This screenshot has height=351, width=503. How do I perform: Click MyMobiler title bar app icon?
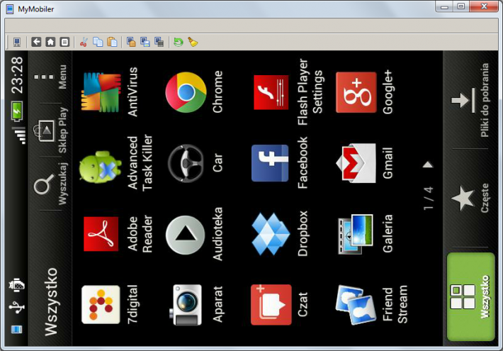tap(10, 9)
